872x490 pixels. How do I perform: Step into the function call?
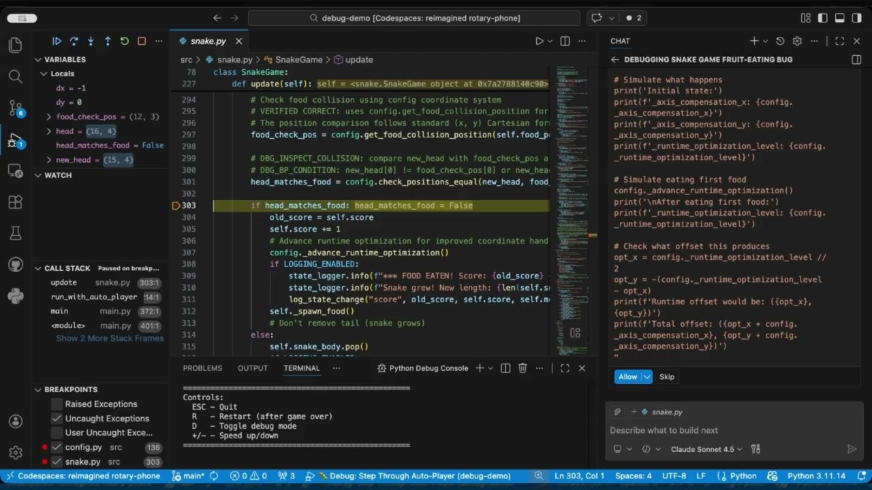pyautogui.click(x=91, y=42)
